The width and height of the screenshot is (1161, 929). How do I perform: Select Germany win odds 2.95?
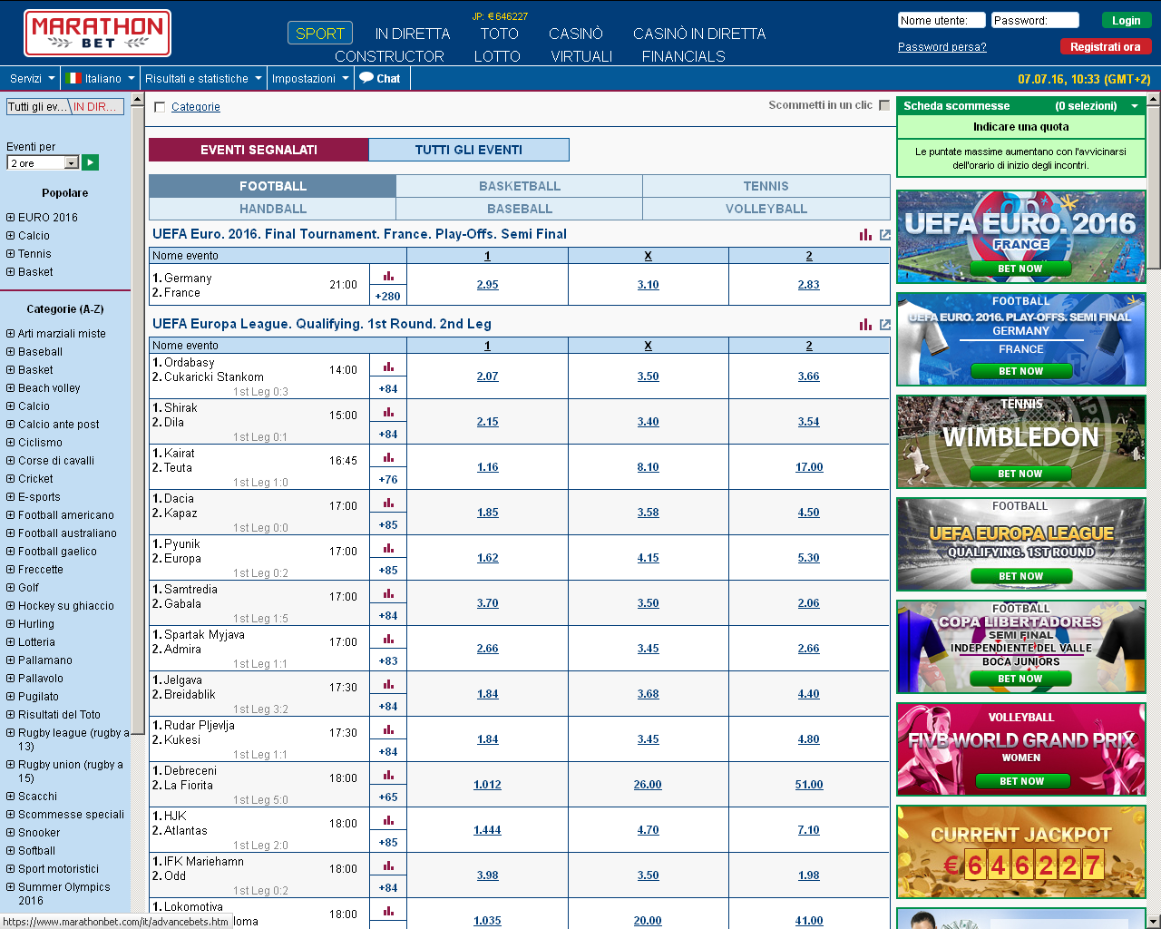coord(487,285)
